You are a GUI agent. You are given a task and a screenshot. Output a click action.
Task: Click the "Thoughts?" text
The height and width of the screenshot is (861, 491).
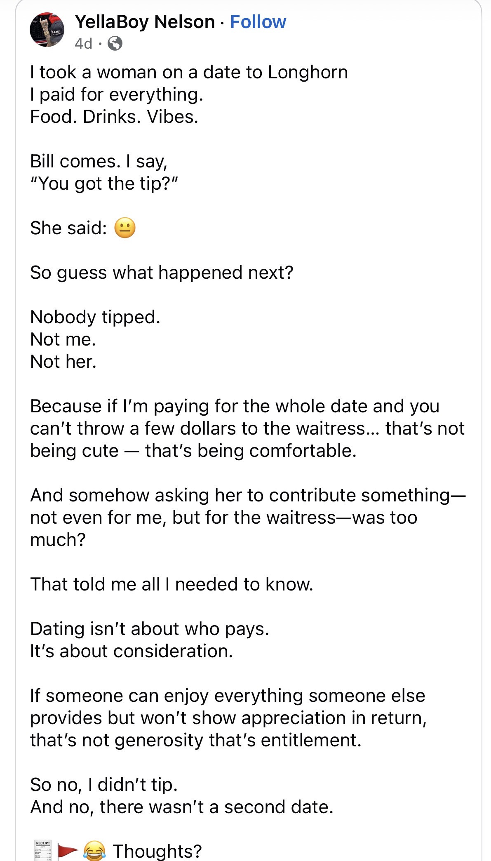click(x=157, y=851)
